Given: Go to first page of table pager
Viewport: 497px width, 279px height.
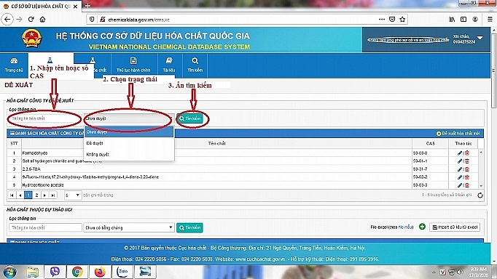Looking at the screenshot, I should 12,195.
